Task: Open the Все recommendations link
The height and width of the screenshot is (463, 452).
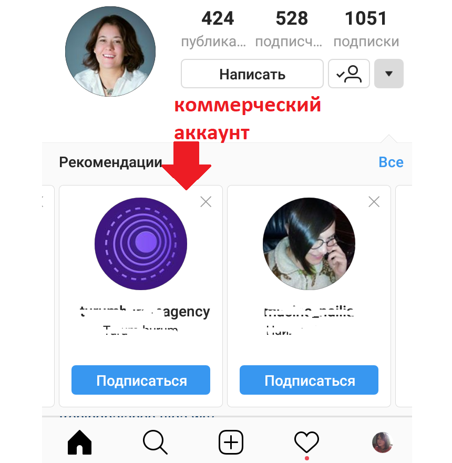Action: [391, 162]
